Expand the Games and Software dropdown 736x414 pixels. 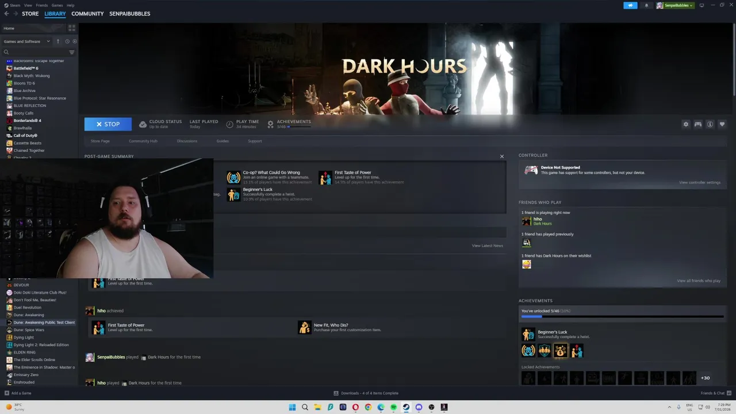[x=26, y=41]
